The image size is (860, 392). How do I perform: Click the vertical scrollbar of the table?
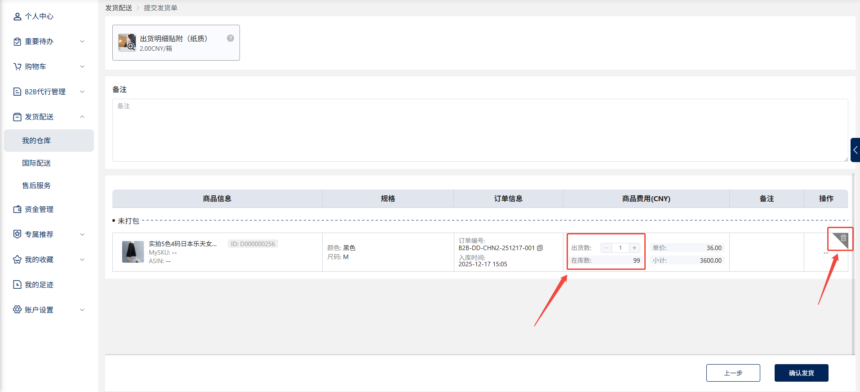tap(853, 264)
